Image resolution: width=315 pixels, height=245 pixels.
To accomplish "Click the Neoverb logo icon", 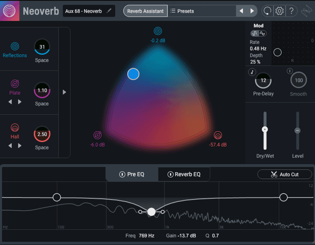I will 9,11.
